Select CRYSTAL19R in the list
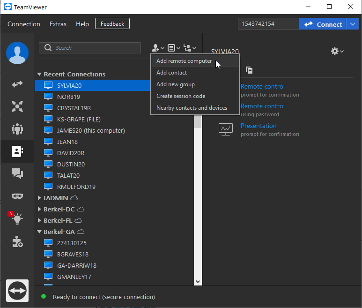The height and width of the screenshot is (308, 362). tap(115, 108)
